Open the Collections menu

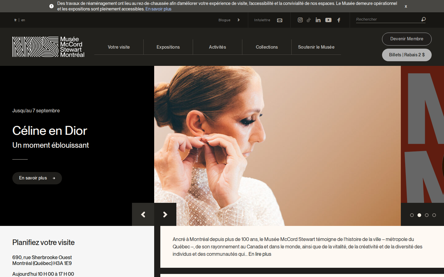(267, 47)
